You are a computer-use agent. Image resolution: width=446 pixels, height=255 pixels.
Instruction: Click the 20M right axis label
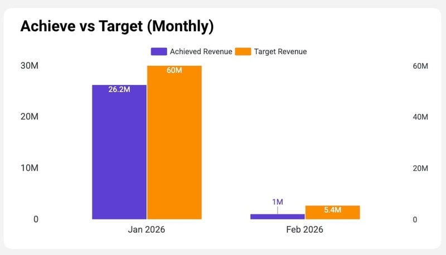pos(420,169)
